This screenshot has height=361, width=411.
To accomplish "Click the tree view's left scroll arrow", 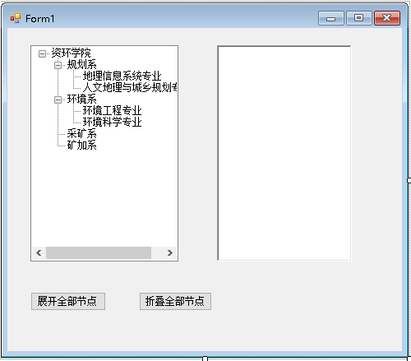I will 39,252.
